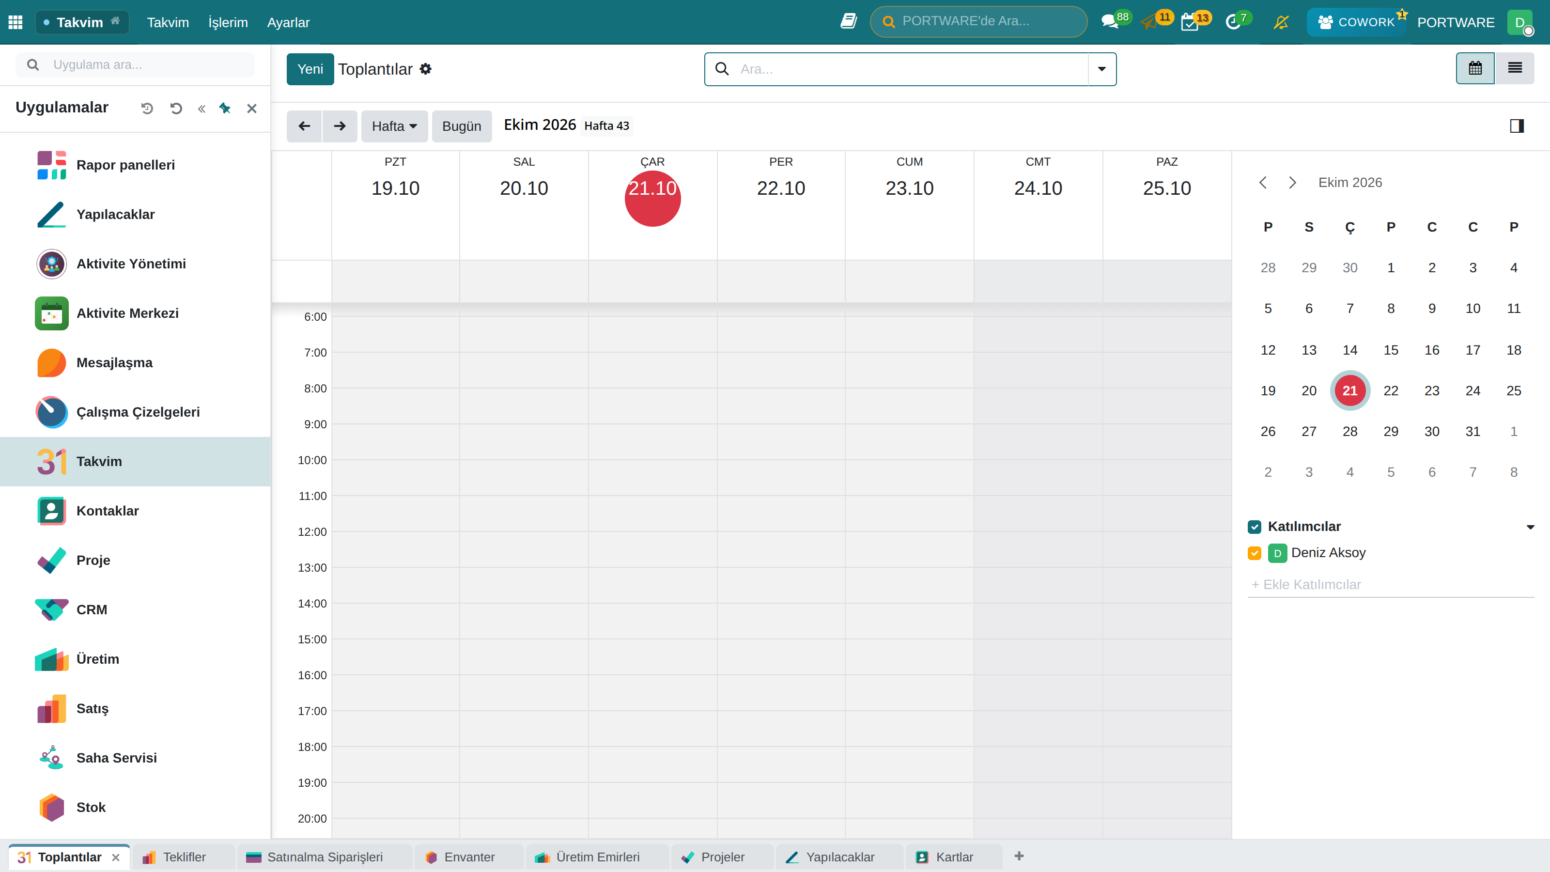Expand the Katılımcılar section arrow
The width and height of the screenshot is (1550, 872).
(1530, 527)
